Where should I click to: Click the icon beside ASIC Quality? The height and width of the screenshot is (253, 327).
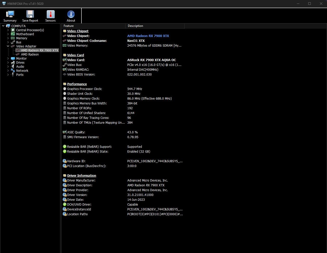coord(65,132)
